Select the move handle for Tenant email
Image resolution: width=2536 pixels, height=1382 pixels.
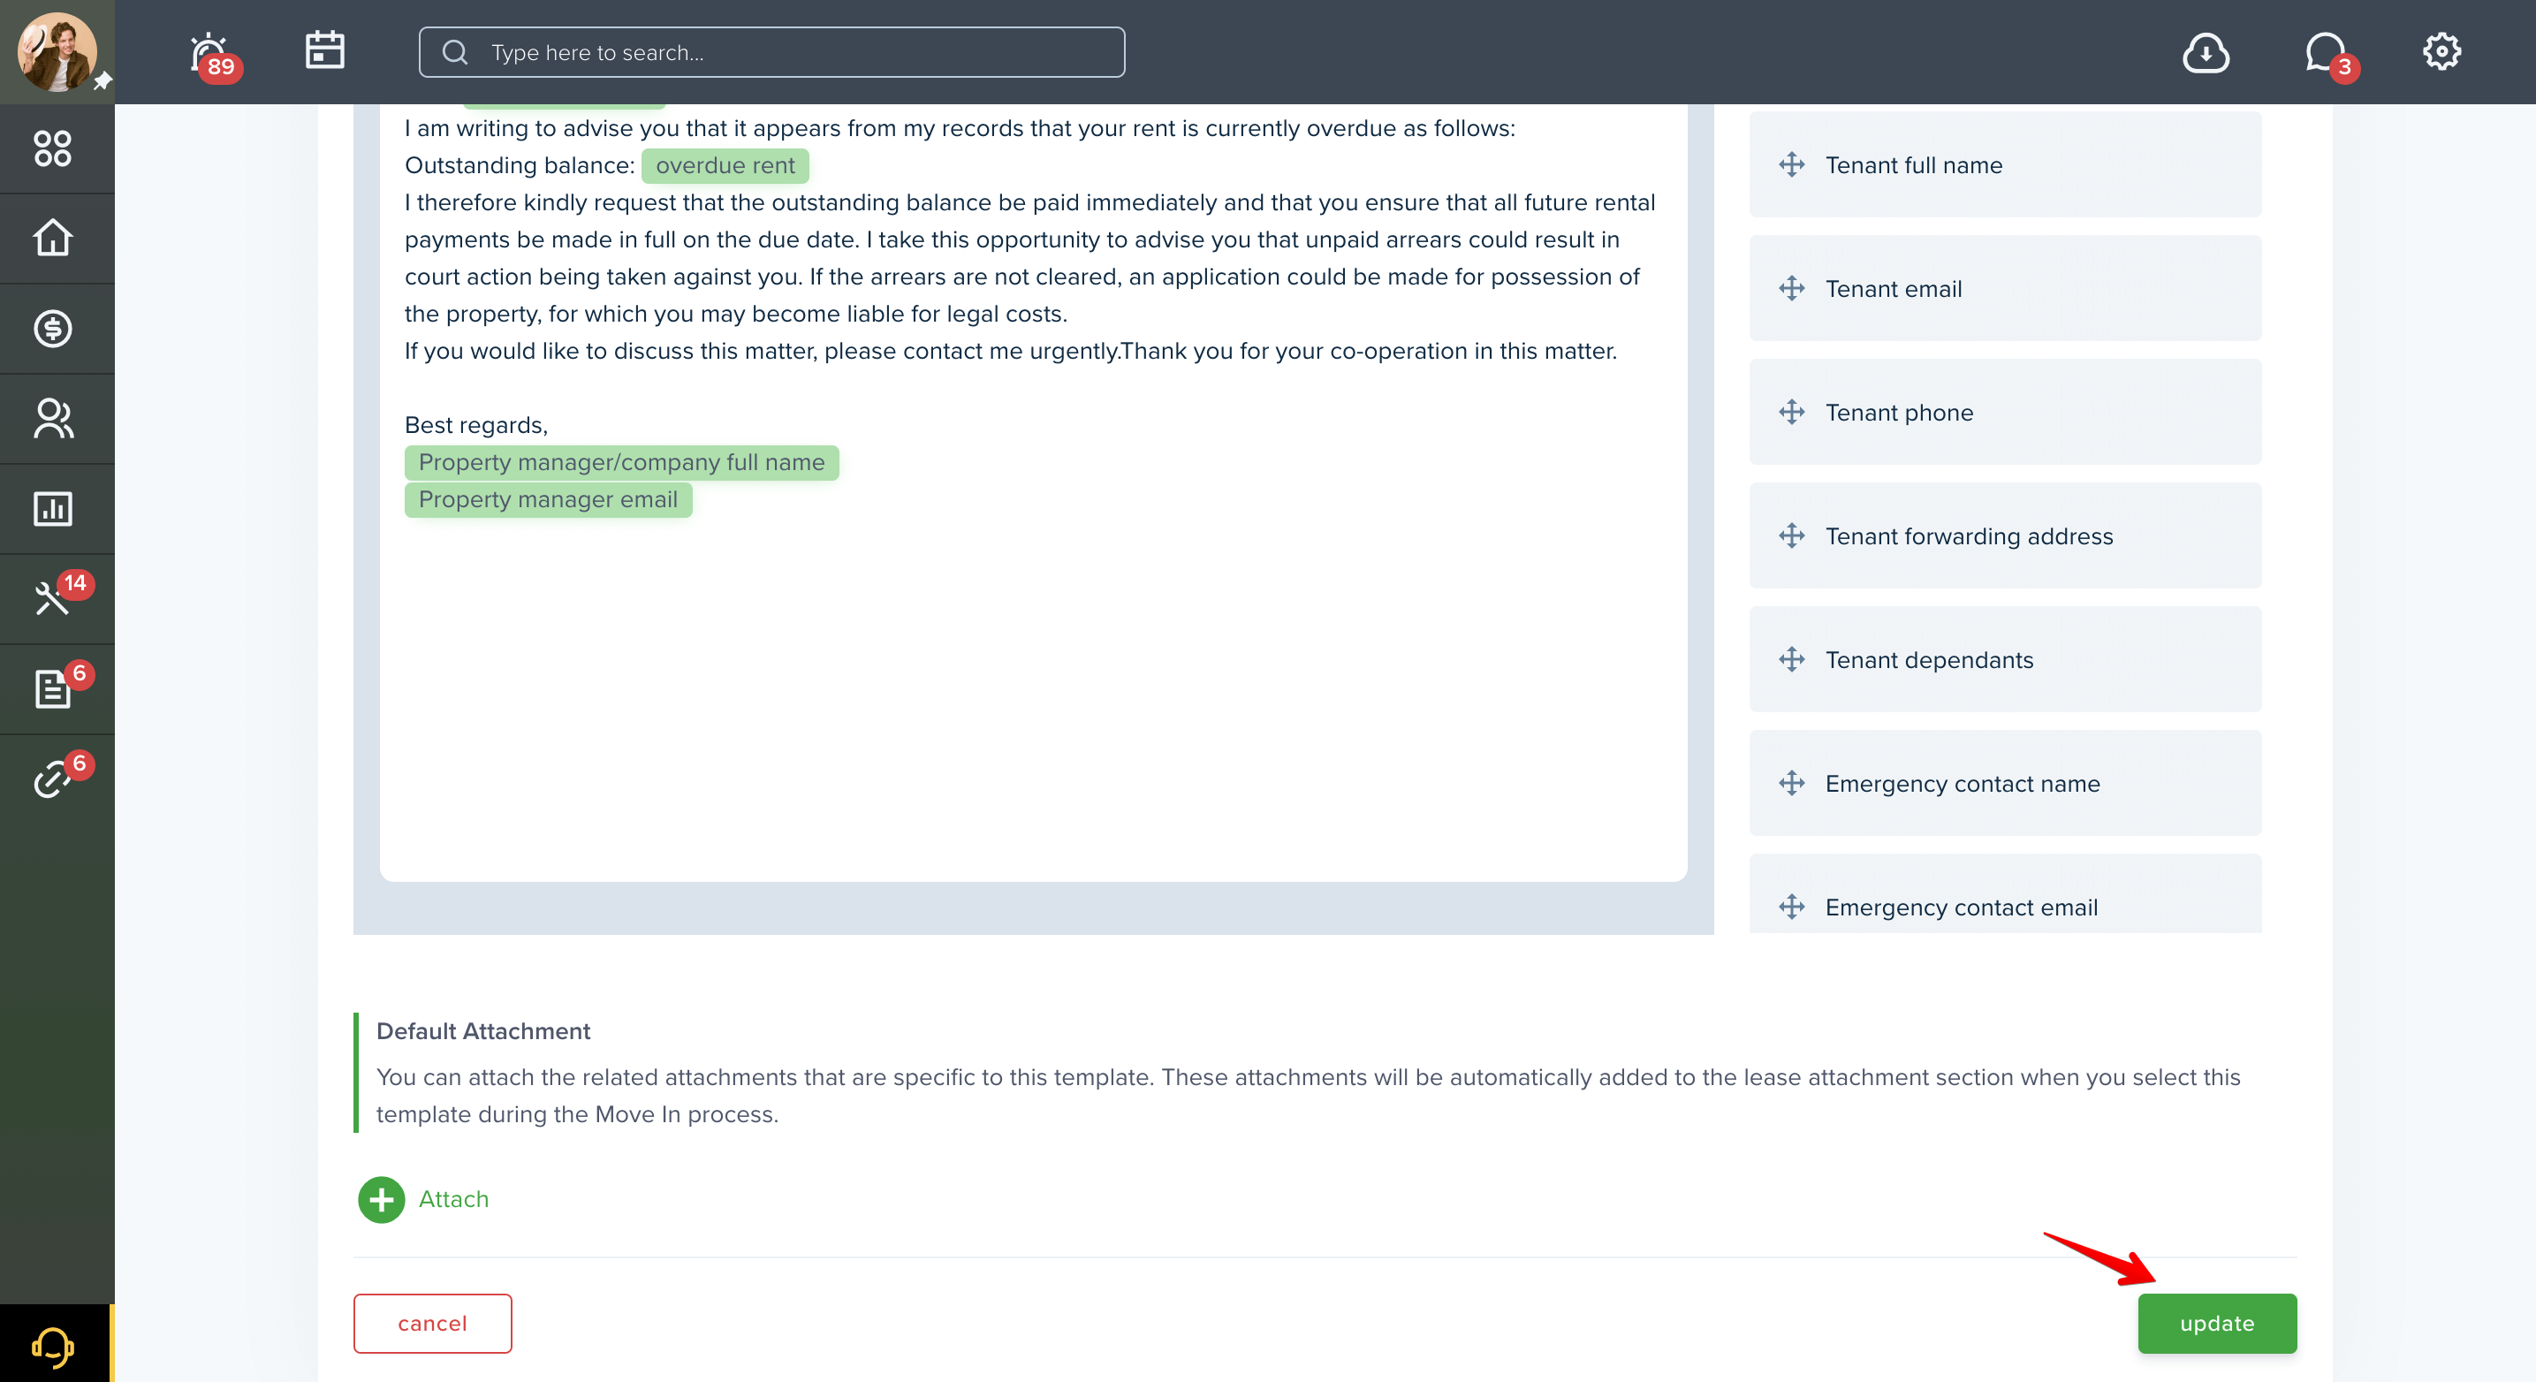pos(1792,288)
